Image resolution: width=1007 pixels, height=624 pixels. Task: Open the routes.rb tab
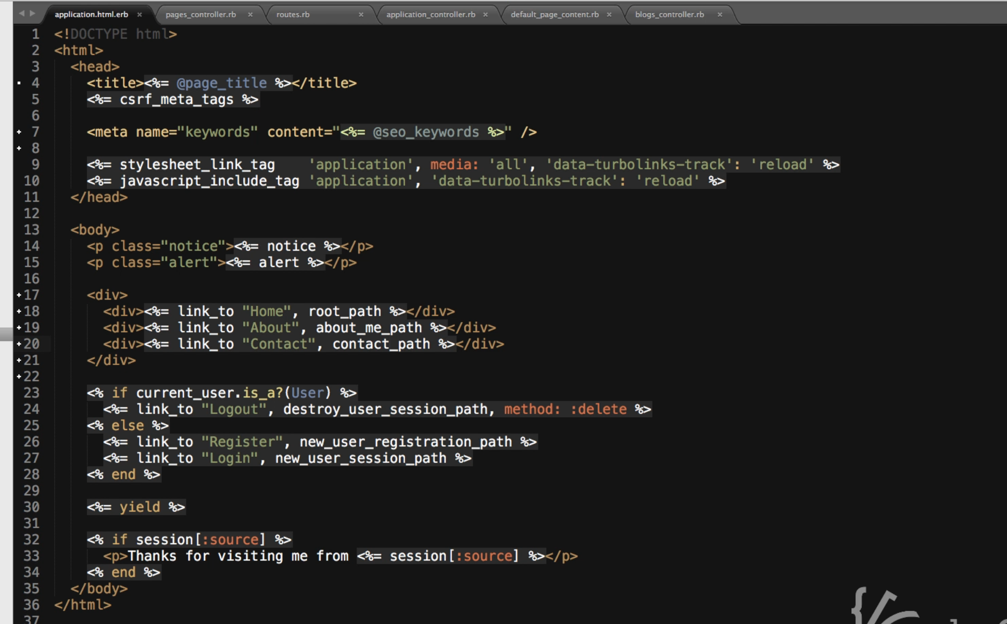pyautogui.click(x=293, y=15)
